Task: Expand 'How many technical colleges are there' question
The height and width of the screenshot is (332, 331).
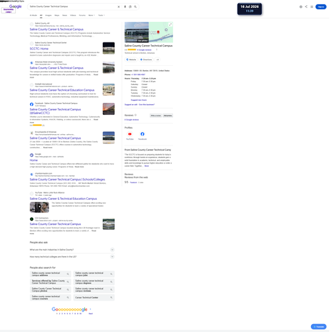Action: 72,257
